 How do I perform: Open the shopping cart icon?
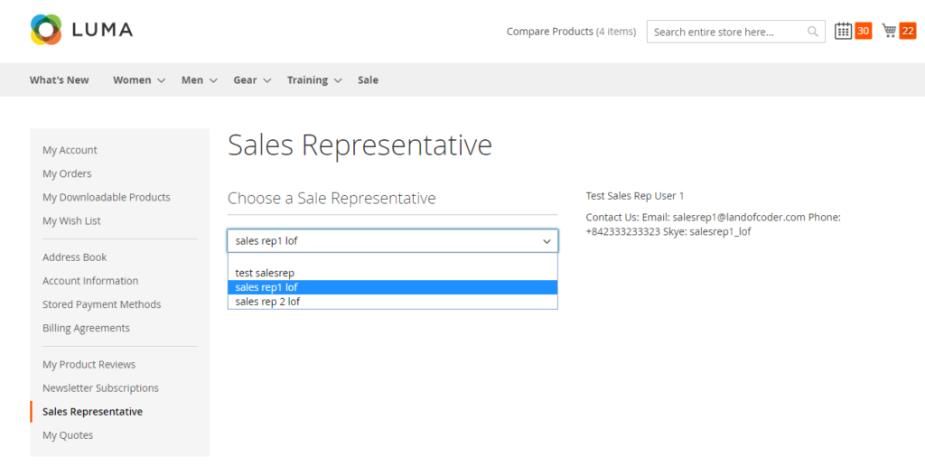click(x=890, y=31)
